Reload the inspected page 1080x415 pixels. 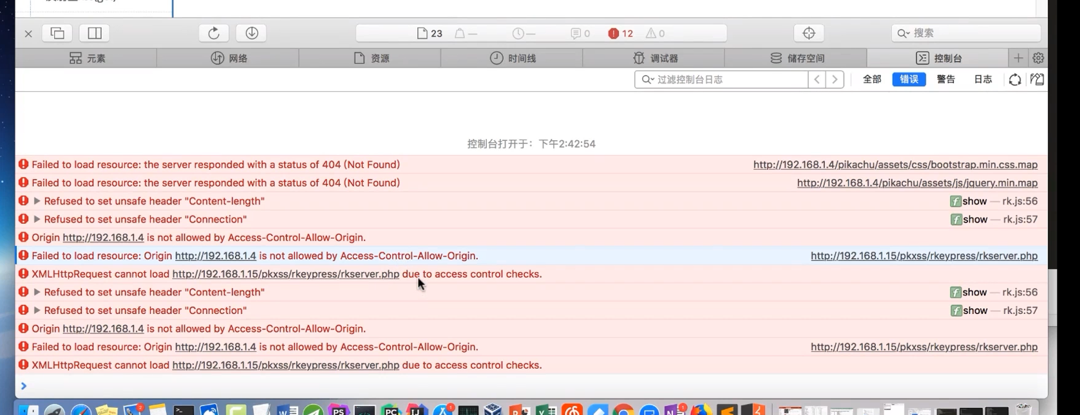click(x=214, y=33)
